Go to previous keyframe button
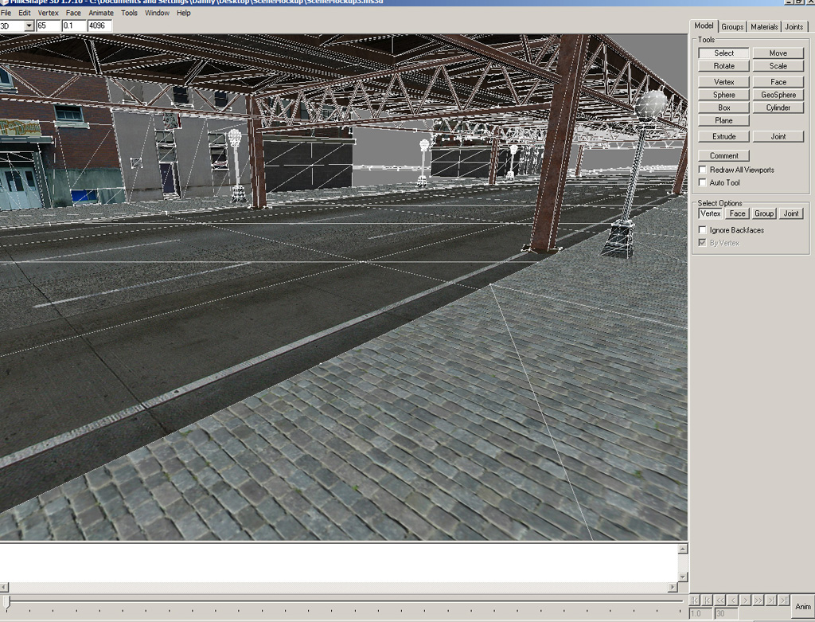This screenshot has width=815, height=622. tap(707, 600)
